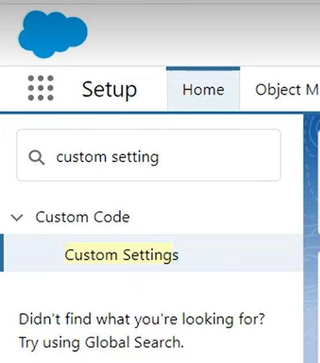Click the Try using Global Search text
This screenshot has height=363, width=320.
tap(102, 343)
